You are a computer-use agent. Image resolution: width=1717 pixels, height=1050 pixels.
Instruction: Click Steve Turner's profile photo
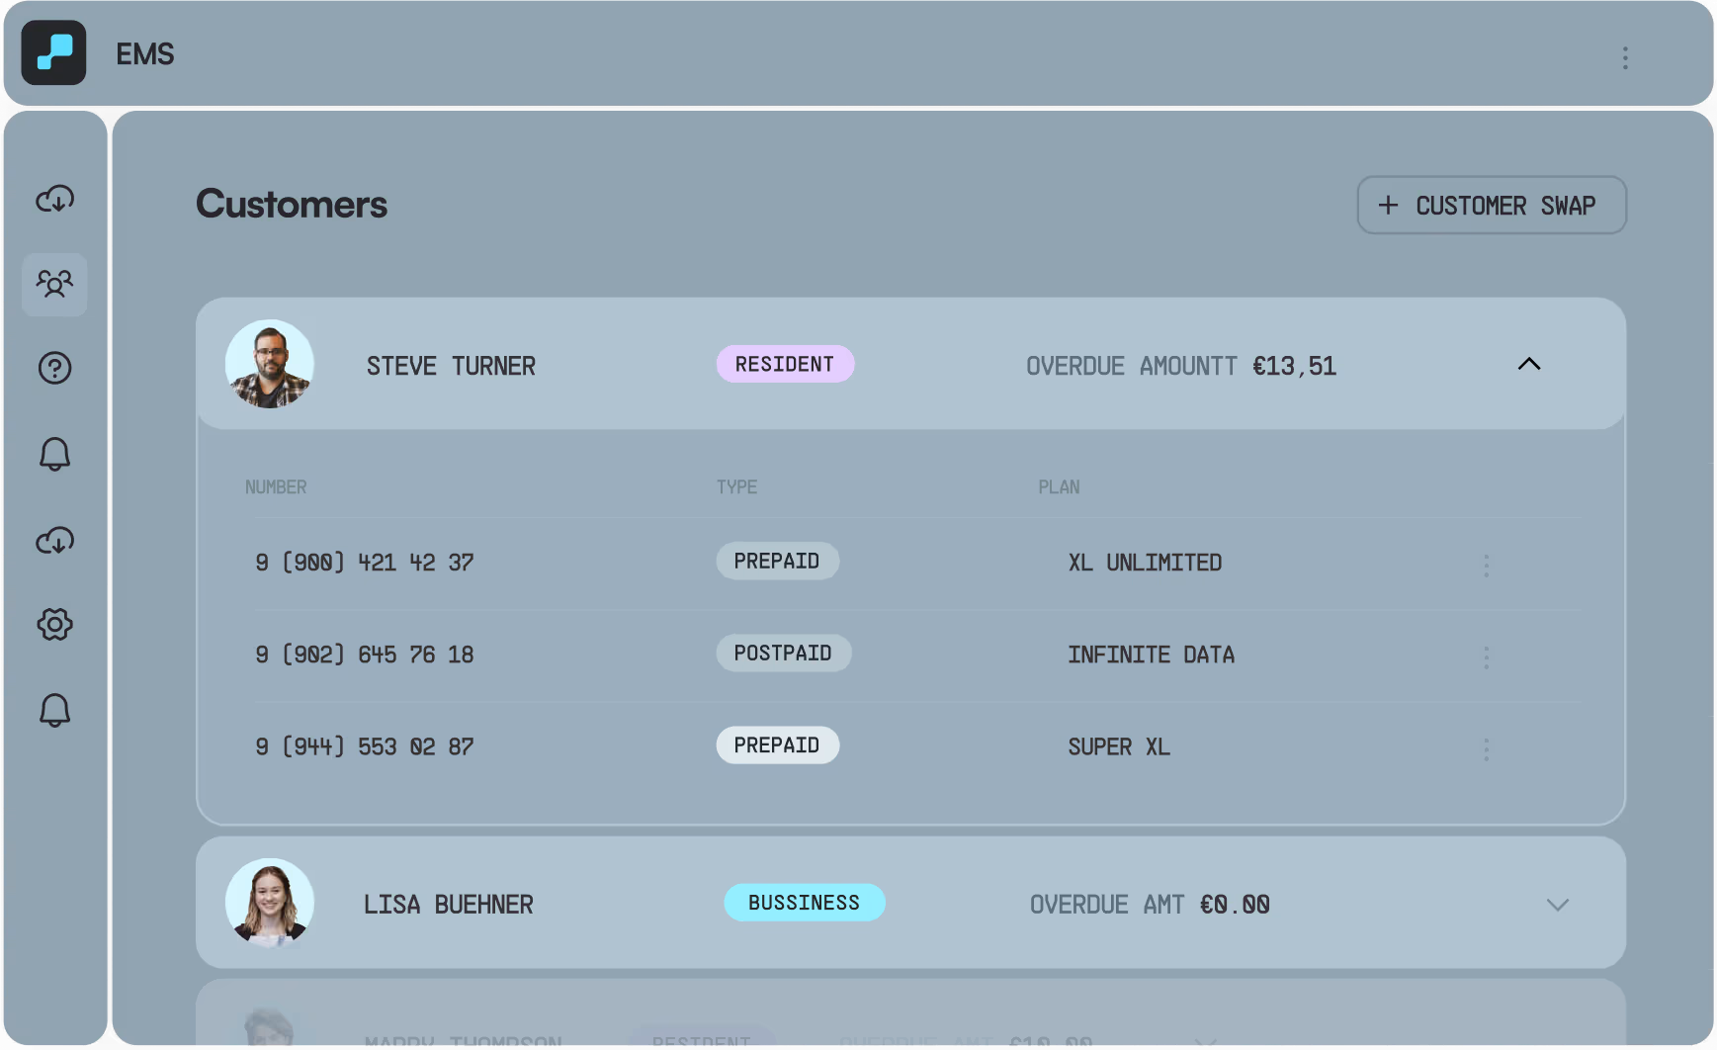point(270,364)
